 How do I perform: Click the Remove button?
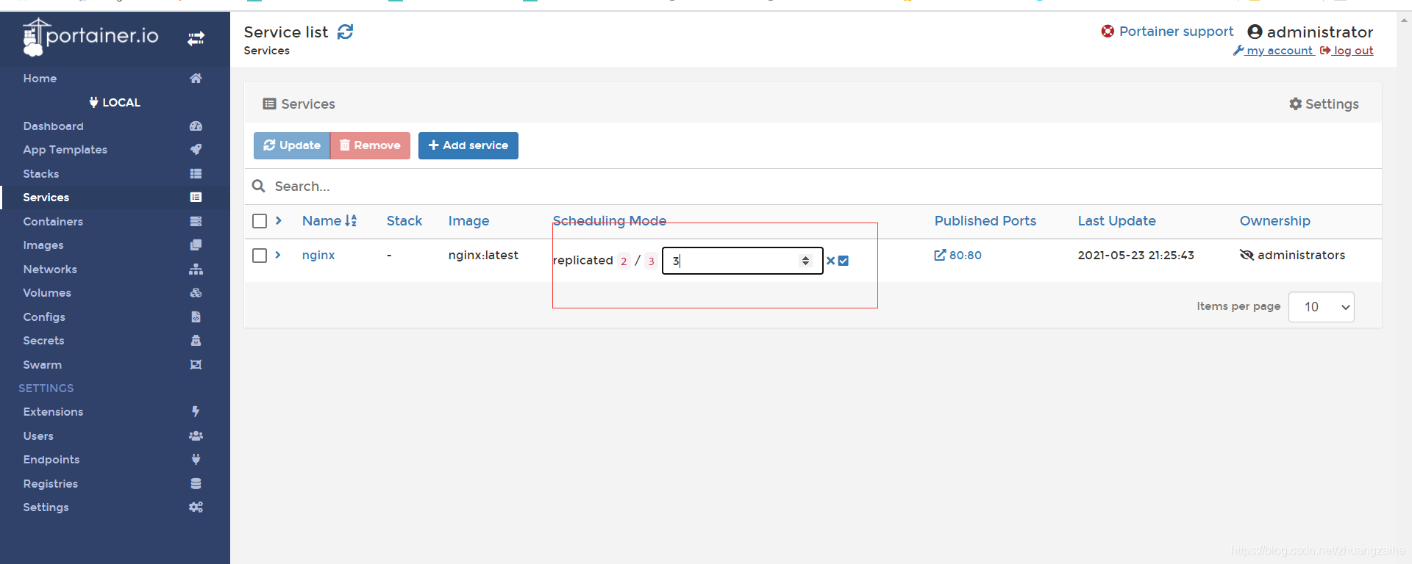pos(370,145)
